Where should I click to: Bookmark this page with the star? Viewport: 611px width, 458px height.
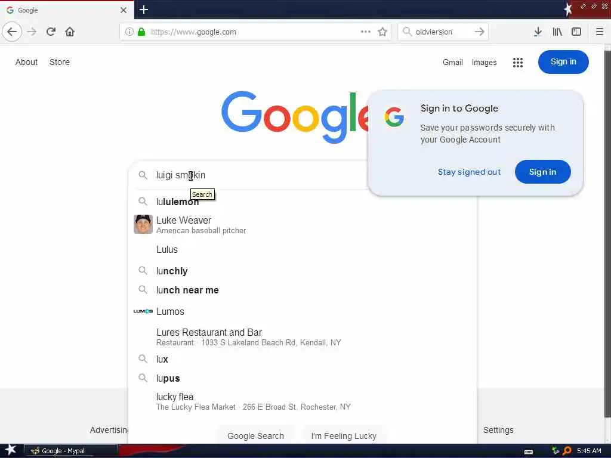tap(382, 32)
